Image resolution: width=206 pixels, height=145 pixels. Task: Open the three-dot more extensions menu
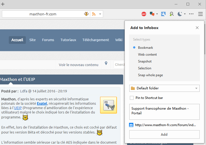191,14
